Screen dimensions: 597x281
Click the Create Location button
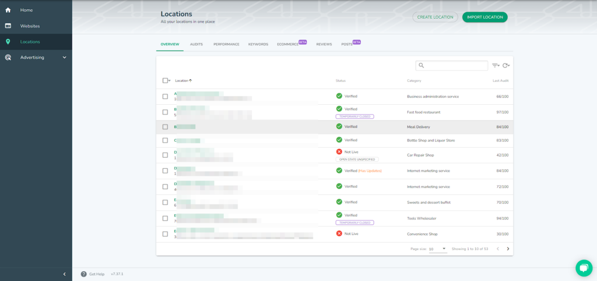pos(435,17)
